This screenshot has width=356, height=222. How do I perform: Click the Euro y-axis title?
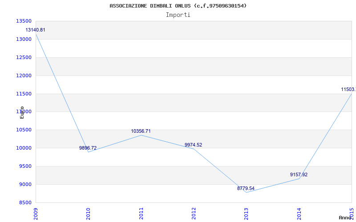(22, 112)
